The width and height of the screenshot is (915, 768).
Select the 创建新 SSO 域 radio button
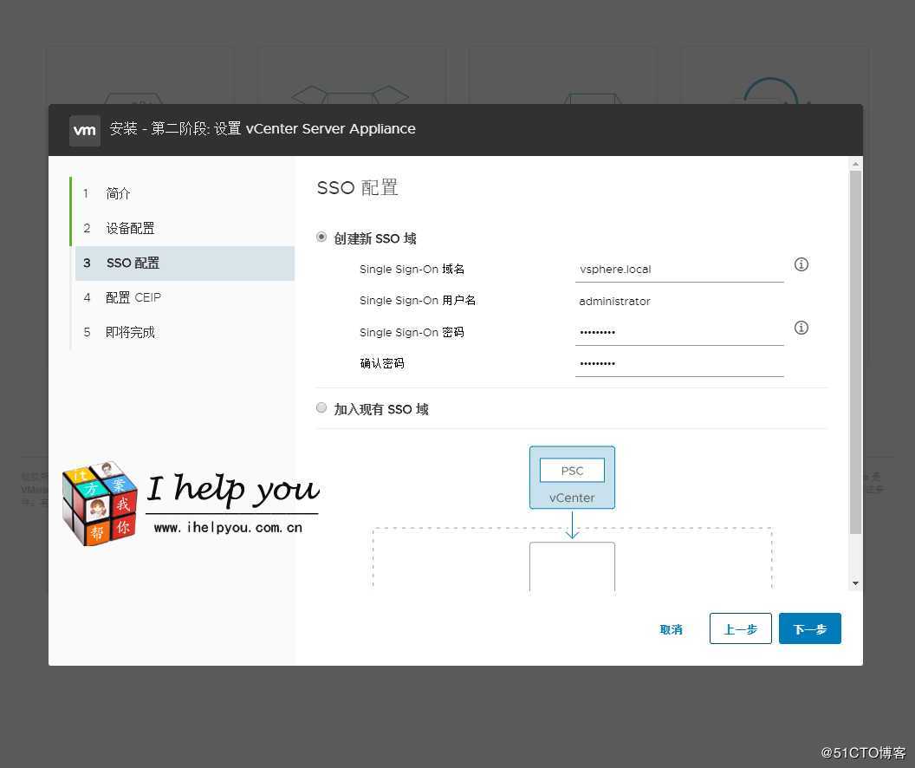point(321,237)
